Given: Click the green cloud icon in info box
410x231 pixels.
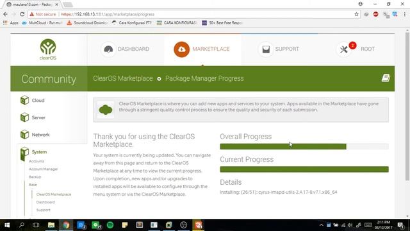Looking at the screenshot, I should [106, 110].
